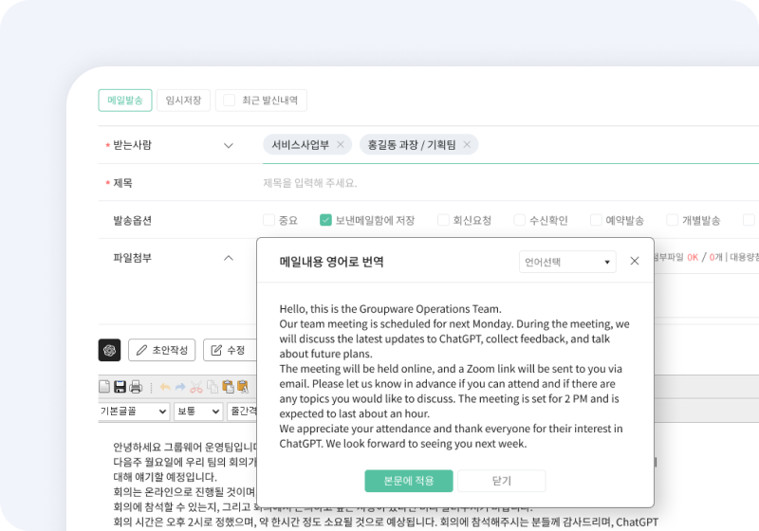The image size is (759, 531).
Task: Click the editor line 안녕하세요 그룹웨어 운영팀입니다
Action: pos(185,446)
